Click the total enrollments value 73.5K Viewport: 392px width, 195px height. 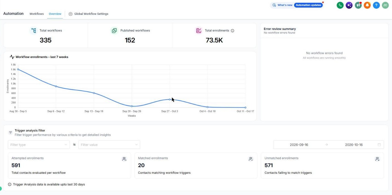[214, 40]
